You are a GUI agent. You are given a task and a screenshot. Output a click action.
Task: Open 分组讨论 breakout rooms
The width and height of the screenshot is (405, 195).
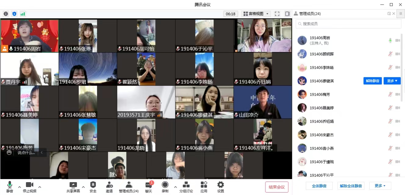tap(186, 186)
